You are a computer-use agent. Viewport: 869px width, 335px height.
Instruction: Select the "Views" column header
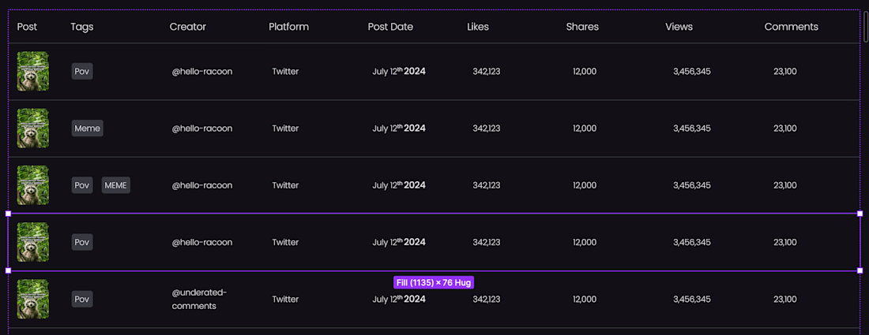pos(679,27)
